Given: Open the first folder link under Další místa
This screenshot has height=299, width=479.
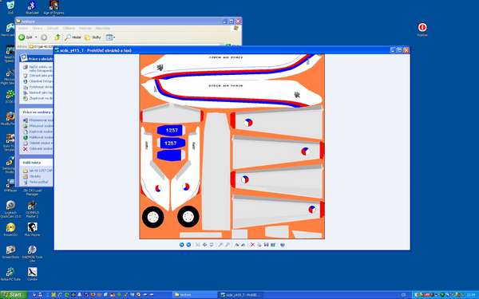Looking at the screenshot, I should pyautogui.click(x=38, y=171).
